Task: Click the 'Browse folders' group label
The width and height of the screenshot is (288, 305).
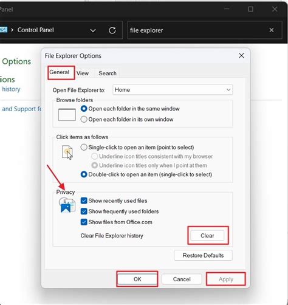Action: tap(75, 100)
